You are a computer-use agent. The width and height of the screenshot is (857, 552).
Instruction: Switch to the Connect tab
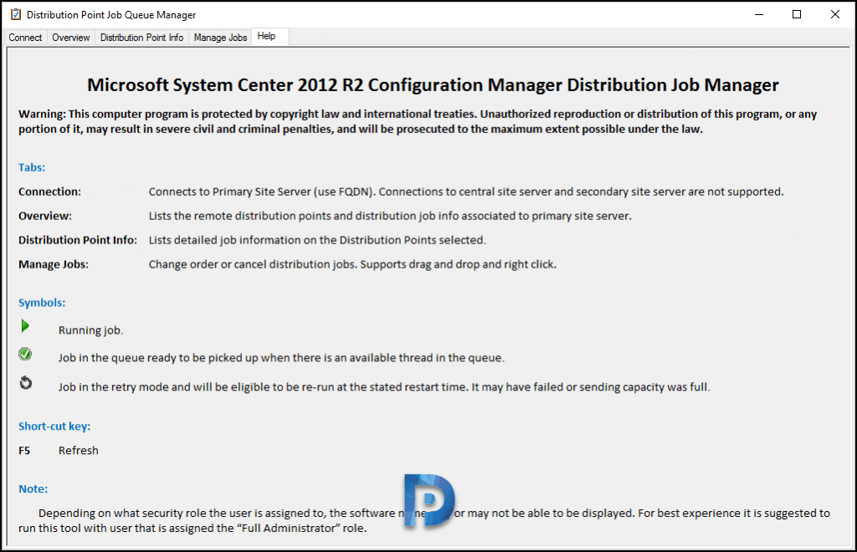[x=25, y=37]
